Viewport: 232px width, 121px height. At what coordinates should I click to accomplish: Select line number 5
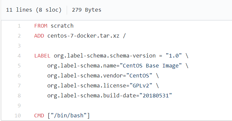(x=19, y=66)
